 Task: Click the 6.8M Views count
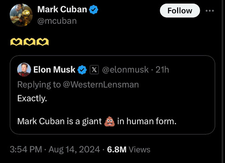[x=129, y=150]
